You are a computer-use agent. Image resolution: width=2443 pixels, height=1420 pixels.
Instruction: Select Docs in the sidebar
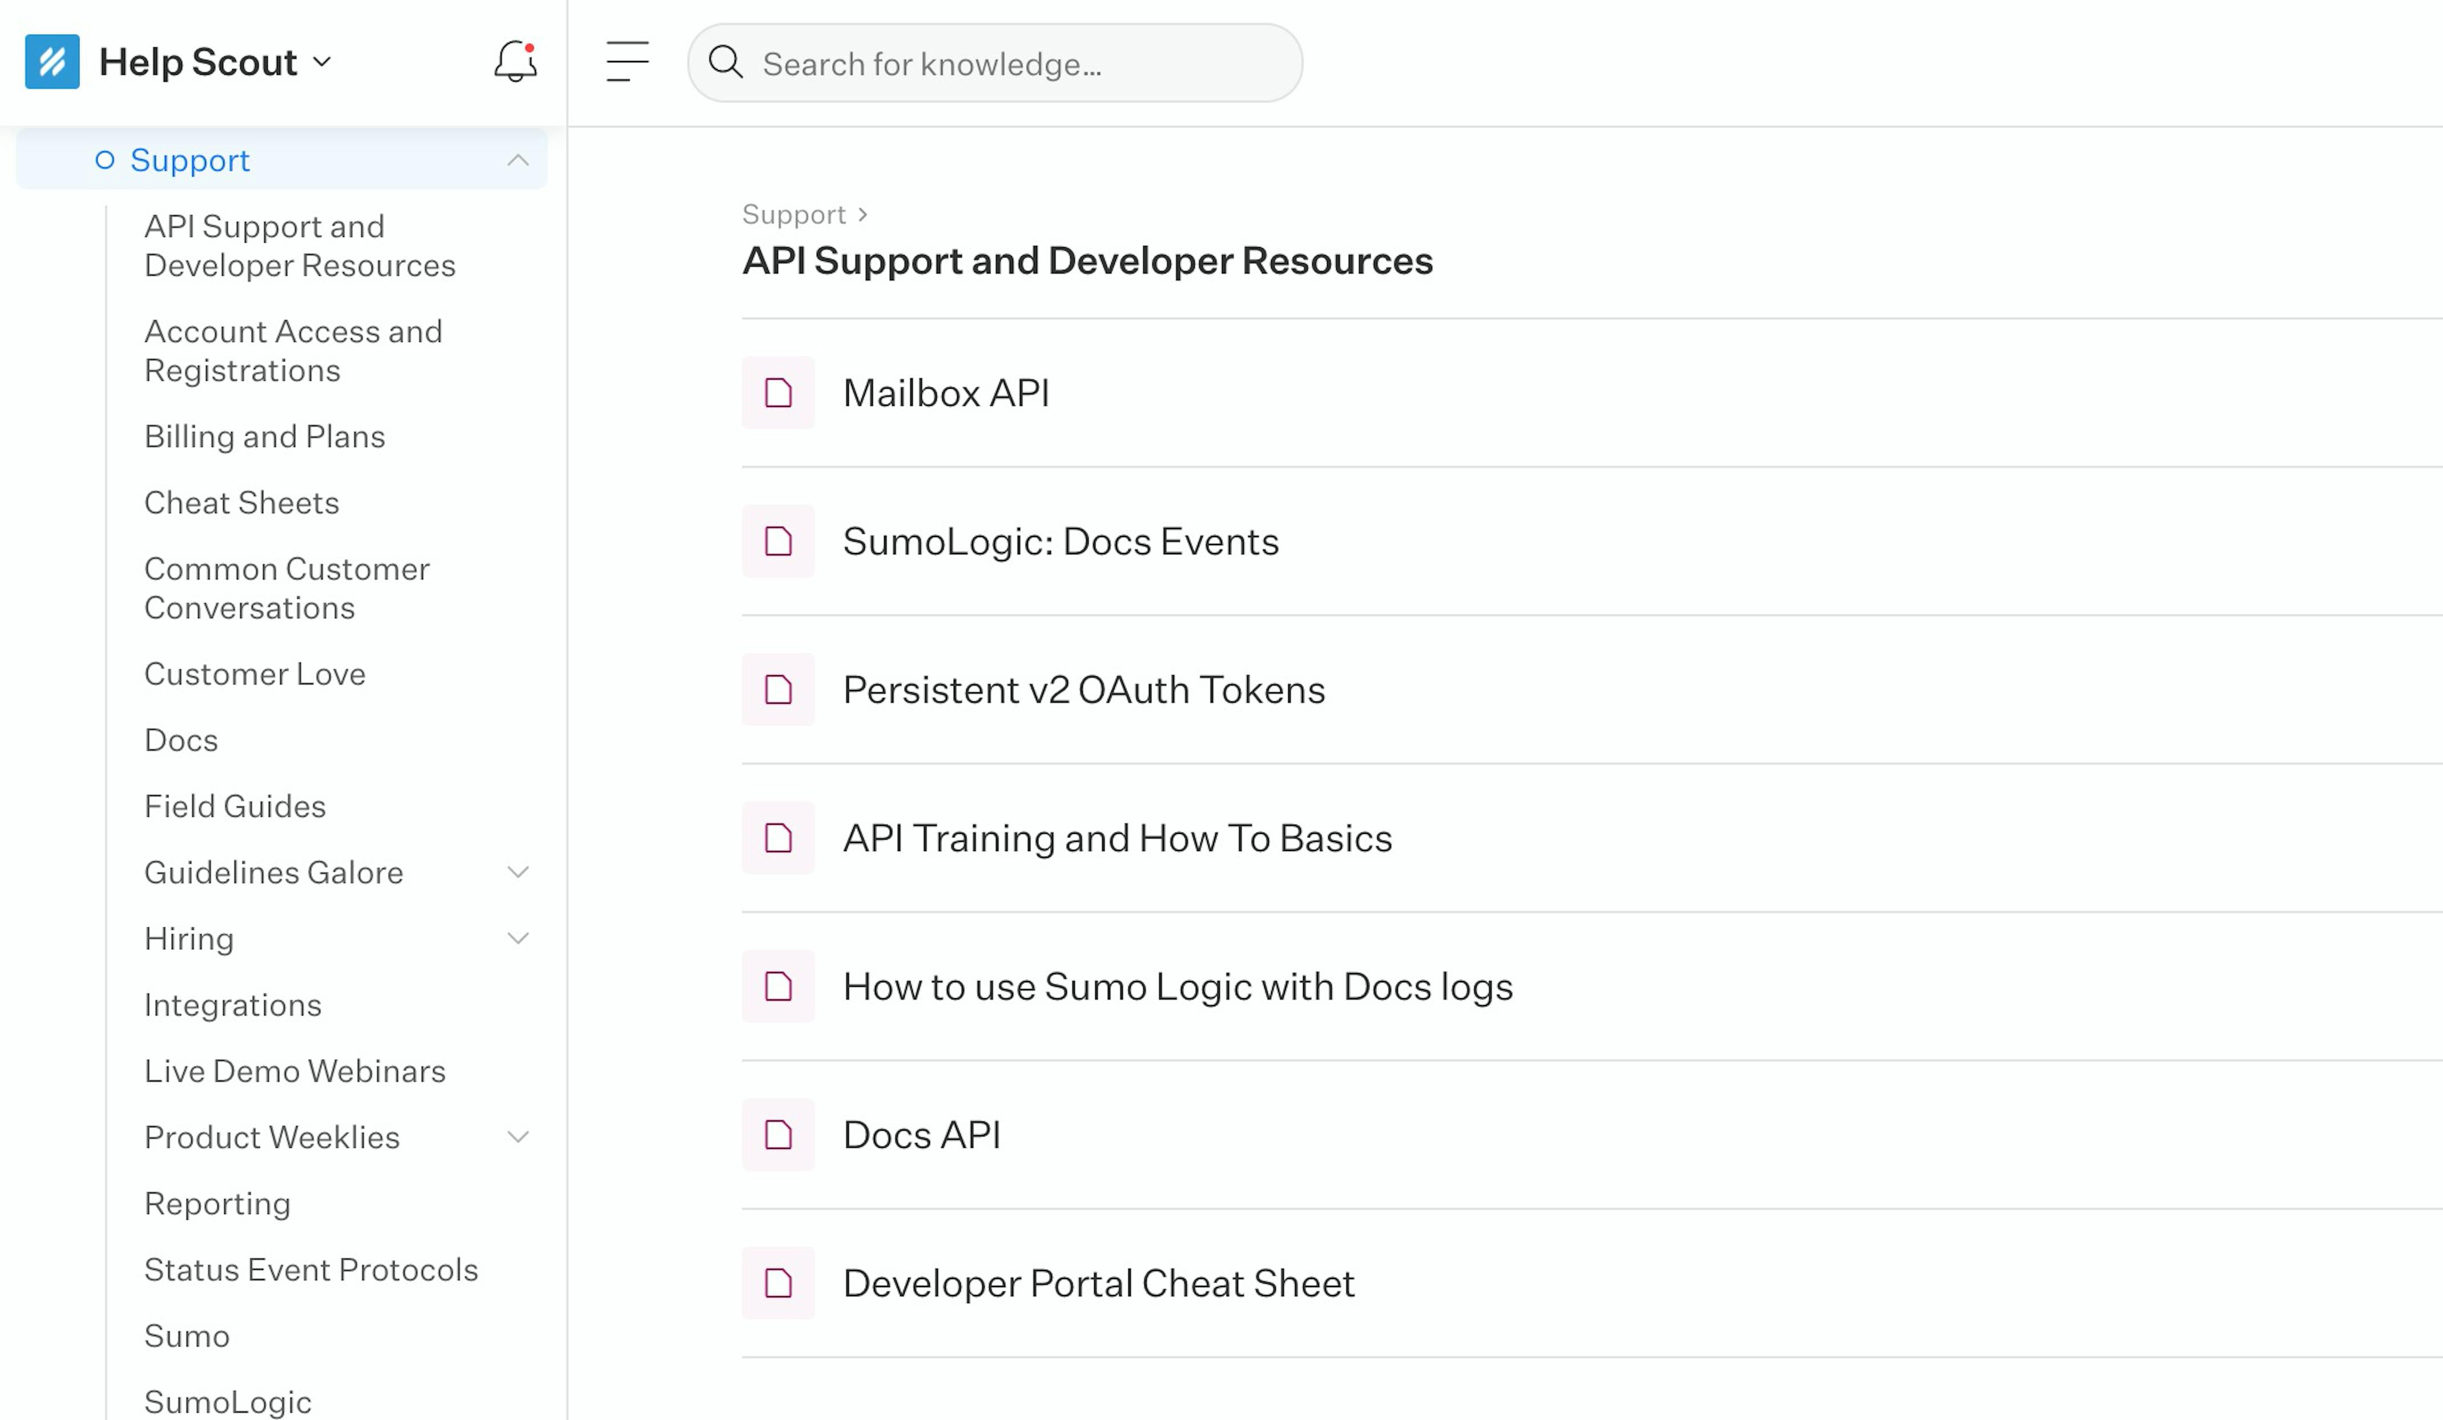(x=182, y=740)
